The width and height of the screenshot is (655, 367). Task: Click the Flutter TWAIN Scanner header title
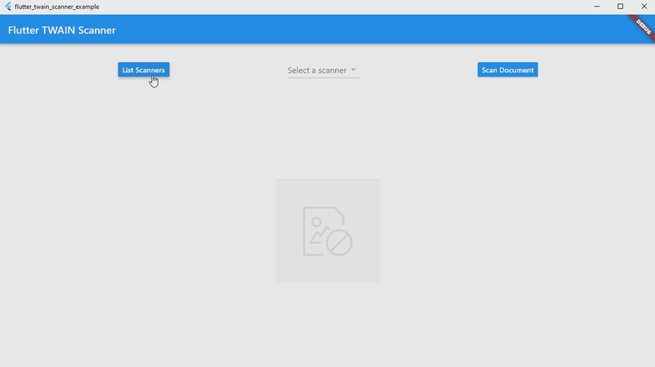[x=62, y=30]
